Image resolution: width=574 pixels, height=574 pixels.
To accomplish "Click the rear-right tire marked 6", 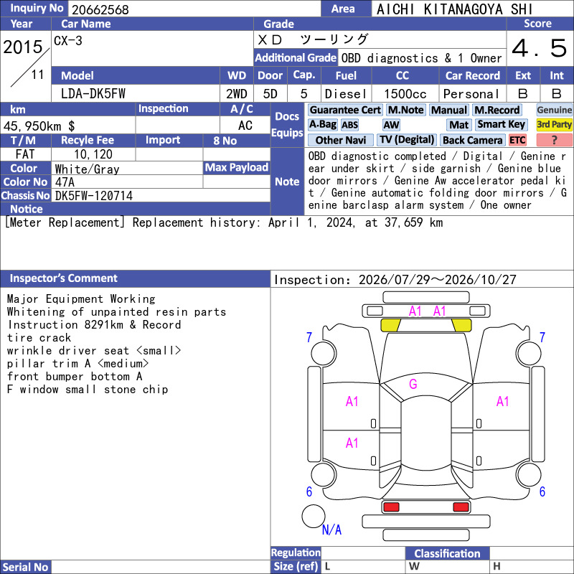I will click(x=529, y=474).
